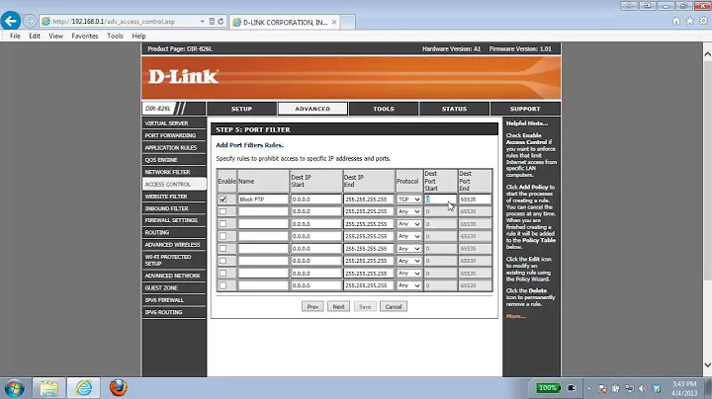Image resolution: width=712 pixels, height=399 pixels.
Task: Click the Next button
Action: 338,306
